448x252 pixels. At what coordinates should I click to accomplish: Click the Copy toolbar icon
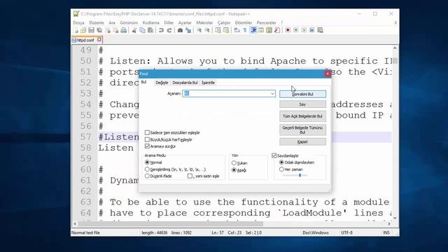[142, 30]
